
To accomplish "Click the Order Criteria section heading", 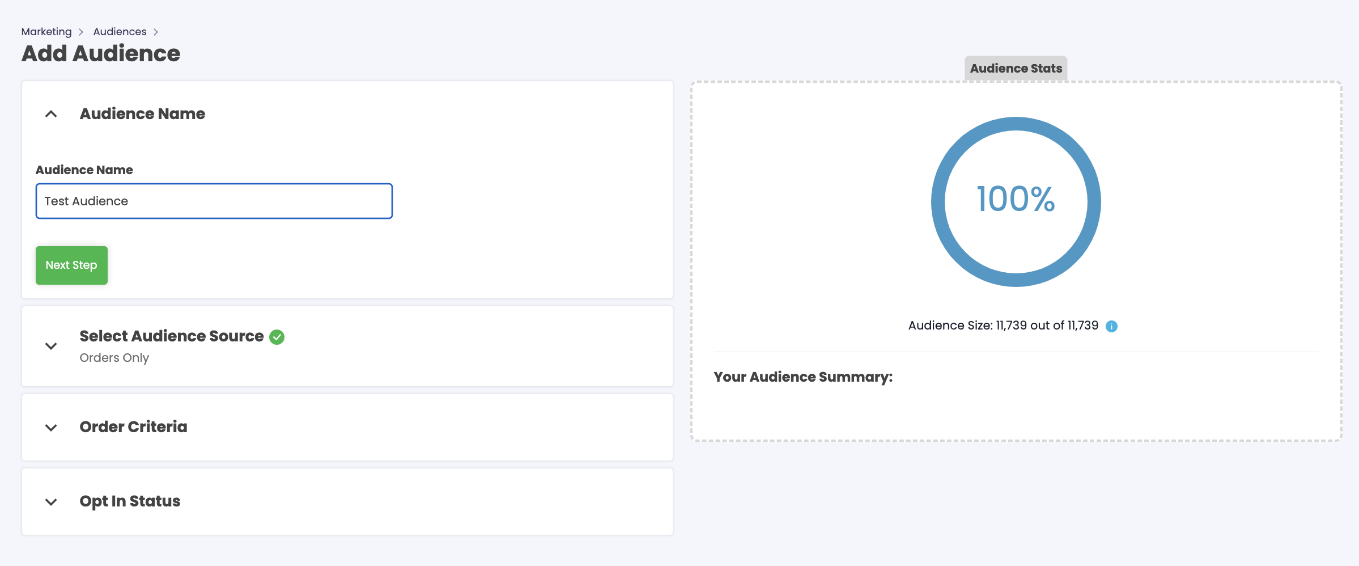I will [x=133, y=428].
